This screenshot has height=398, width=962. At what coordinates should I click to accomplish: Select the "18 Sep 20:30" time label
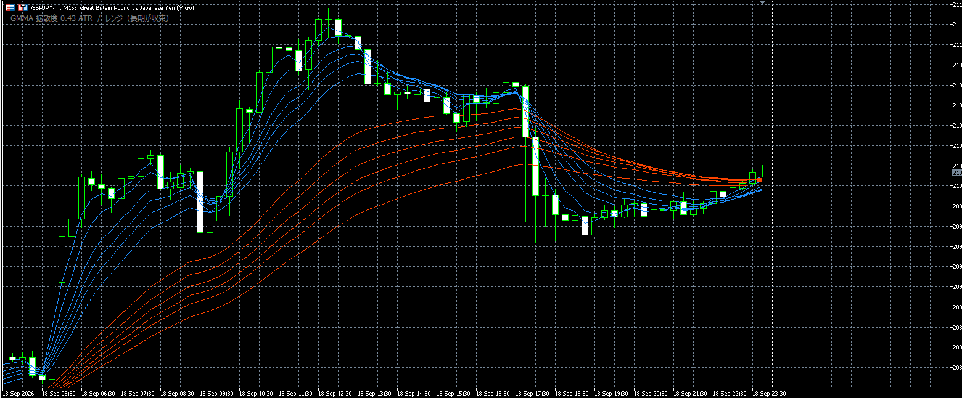650,393
